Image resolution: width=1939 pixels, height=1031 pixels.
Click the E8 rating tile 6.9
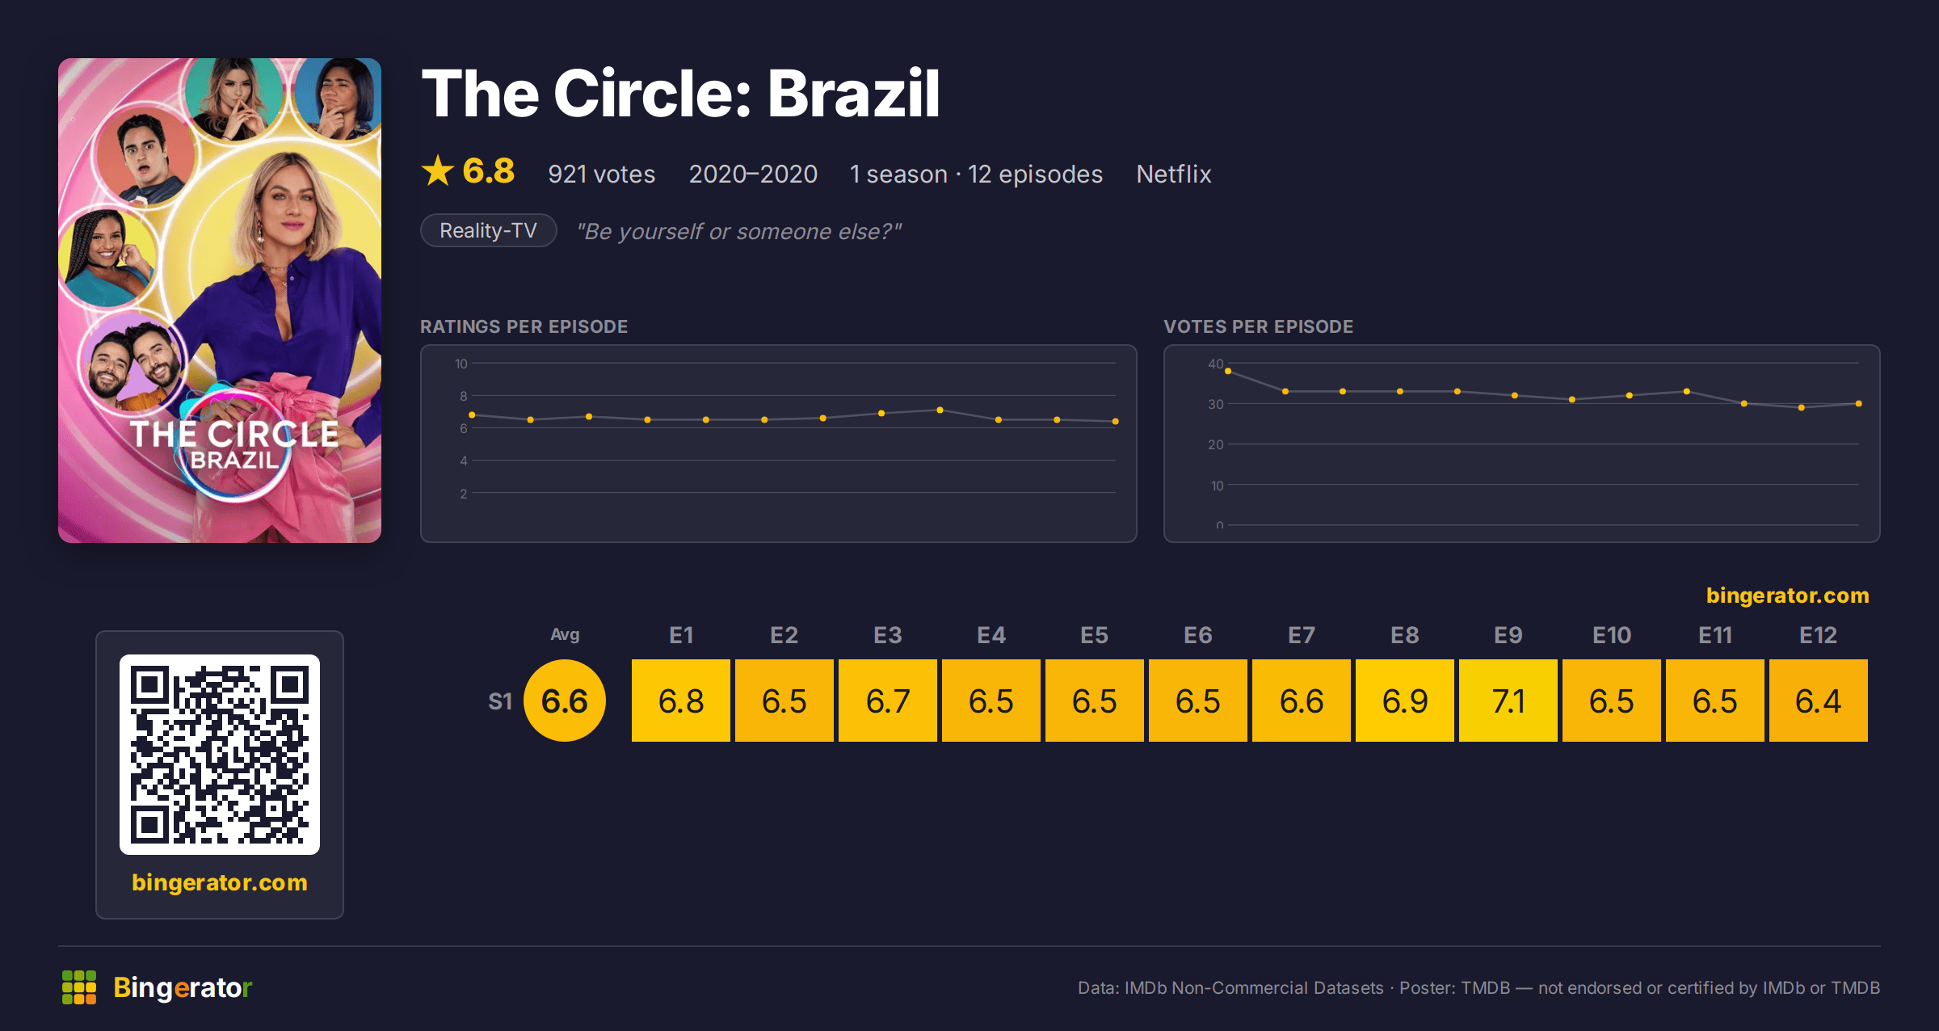click(1405, 701)
